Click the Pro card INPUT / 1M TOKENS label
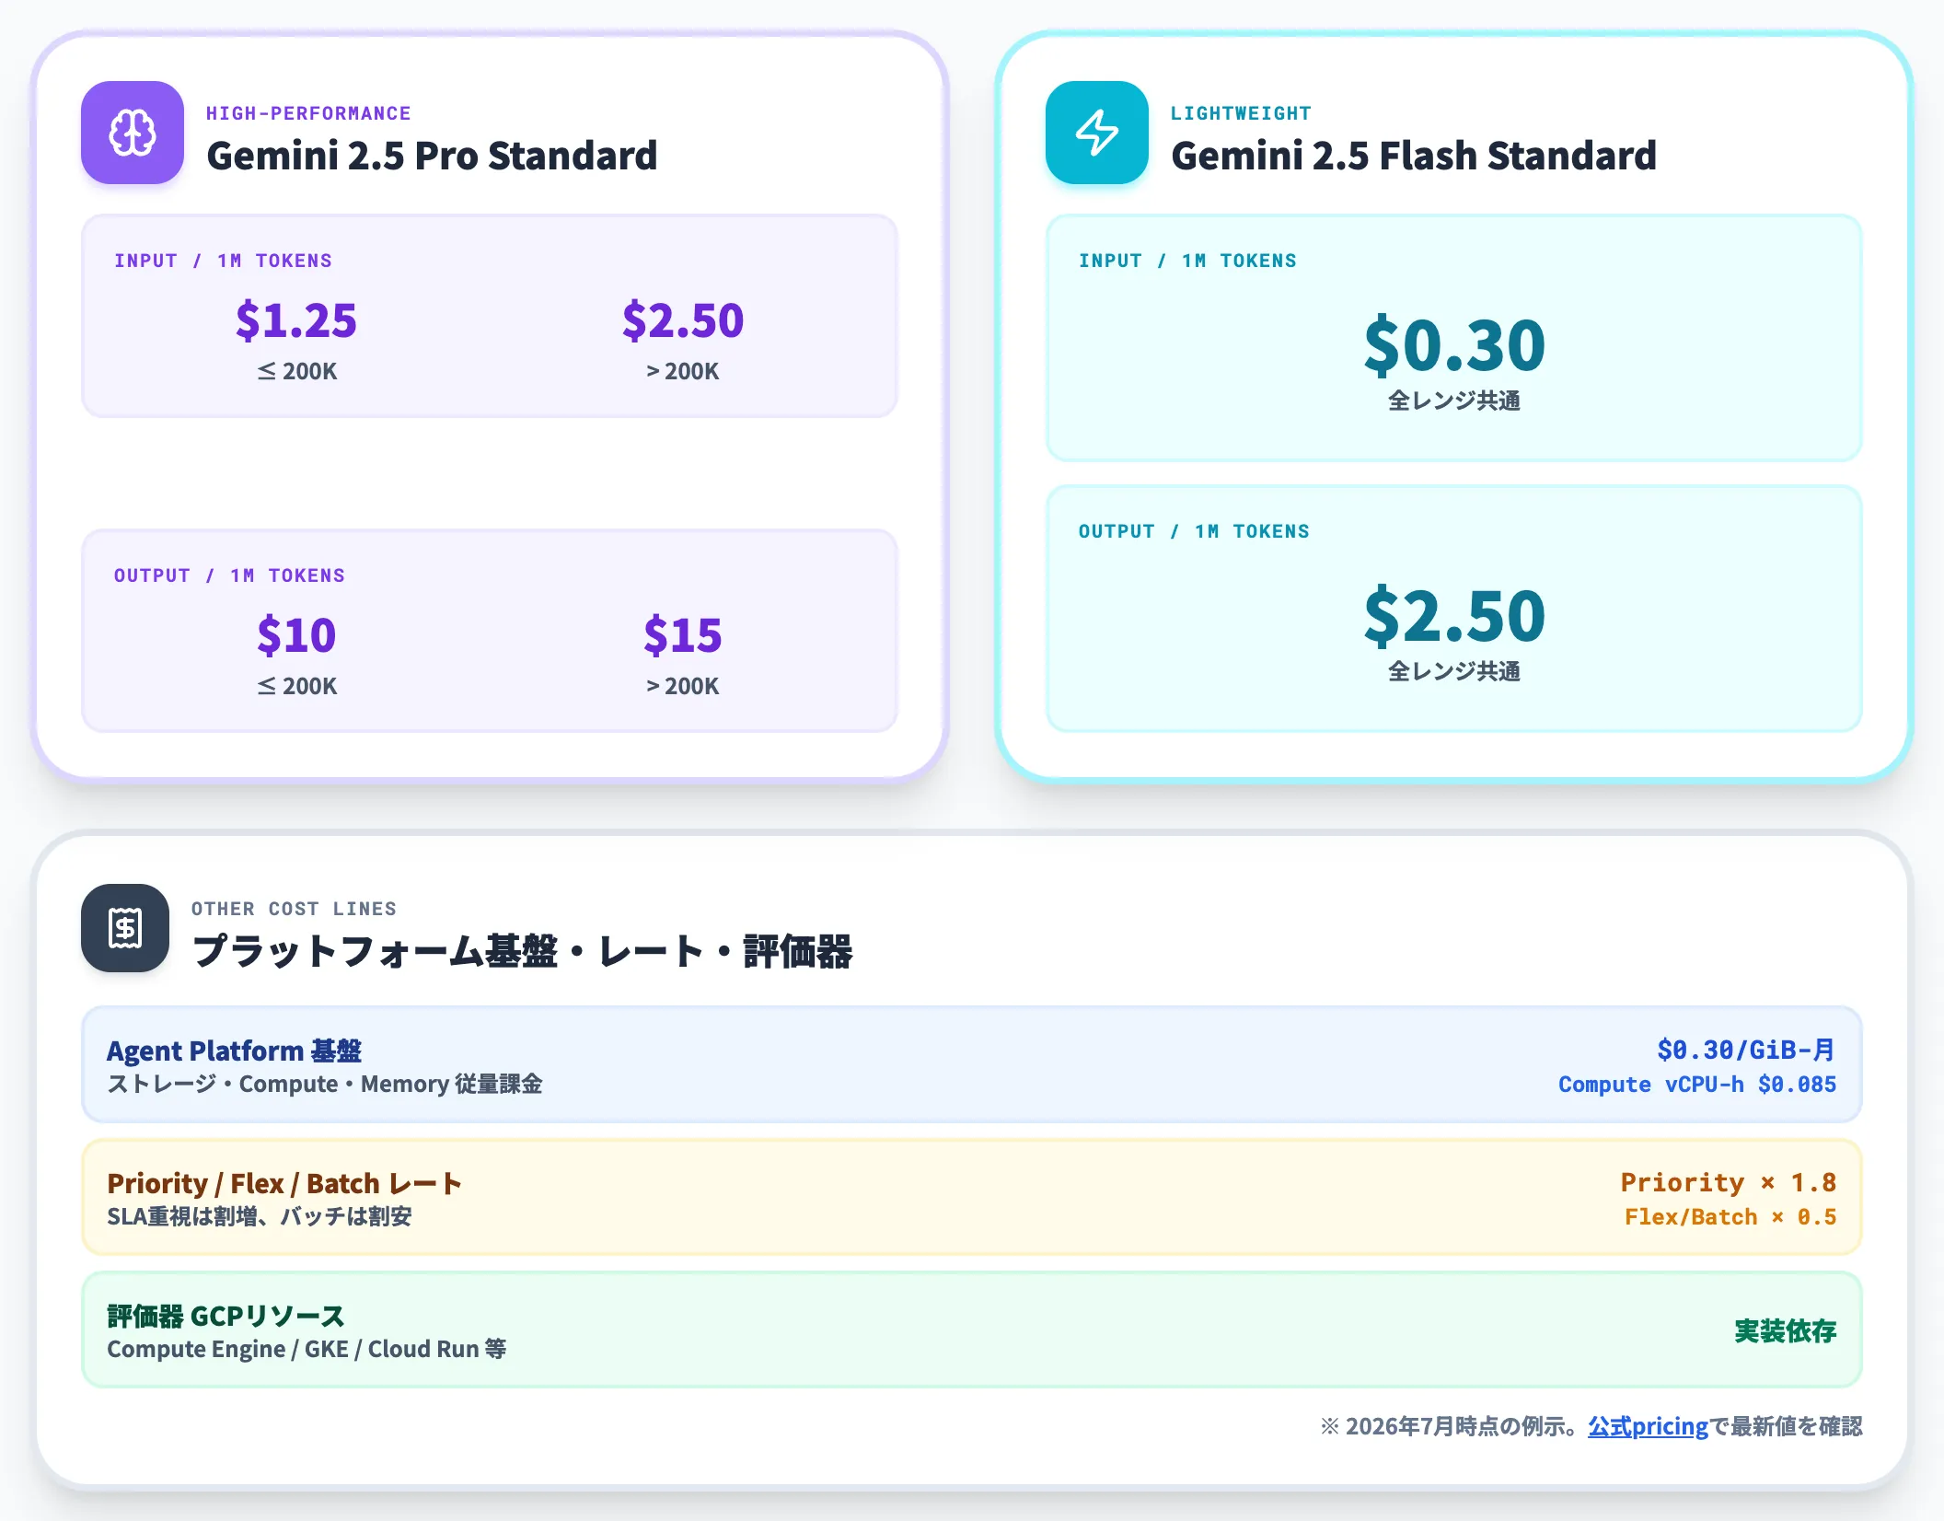This screenshot has width=1944, height=1521. [223, 261]
